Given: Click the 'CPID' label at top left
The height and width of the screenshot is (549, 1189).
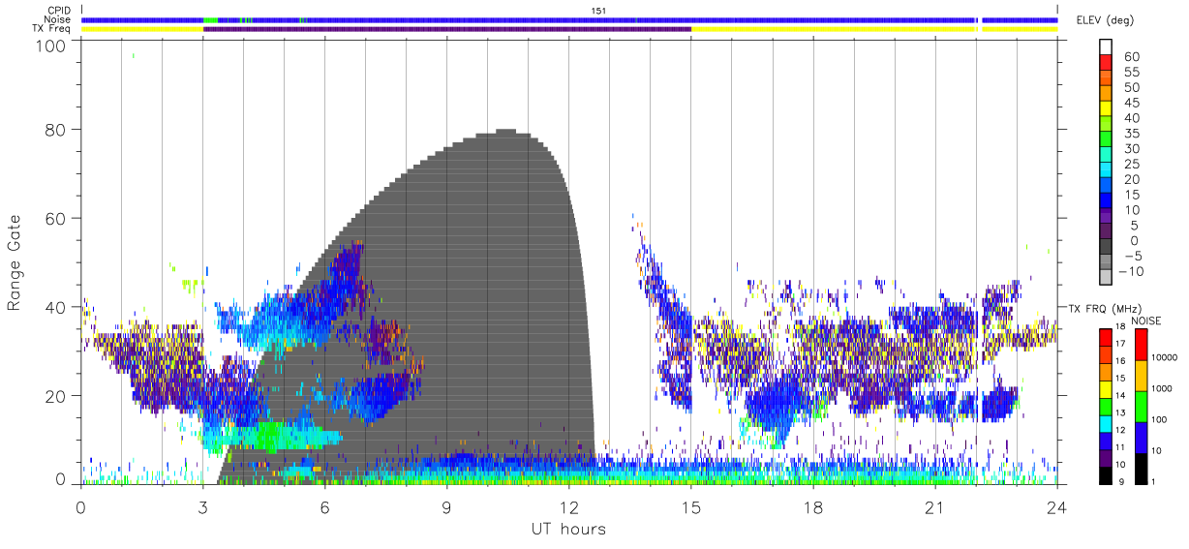Looking at the screenshot, I should [x=59, y=11].
